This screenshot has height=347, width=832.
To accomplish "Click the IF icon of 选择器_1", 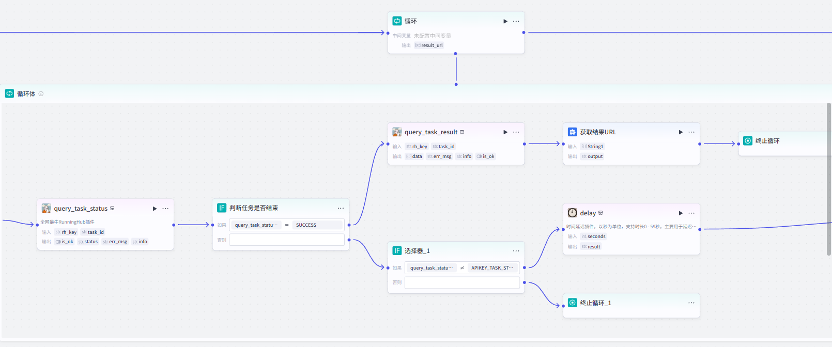I will [397, 250].
